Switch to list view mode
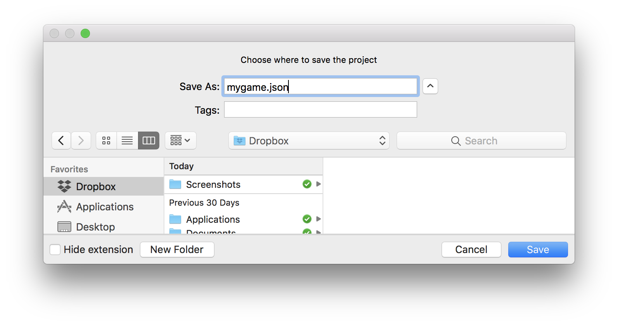Viewport: 618px width, 326px height. coord(127,140)
